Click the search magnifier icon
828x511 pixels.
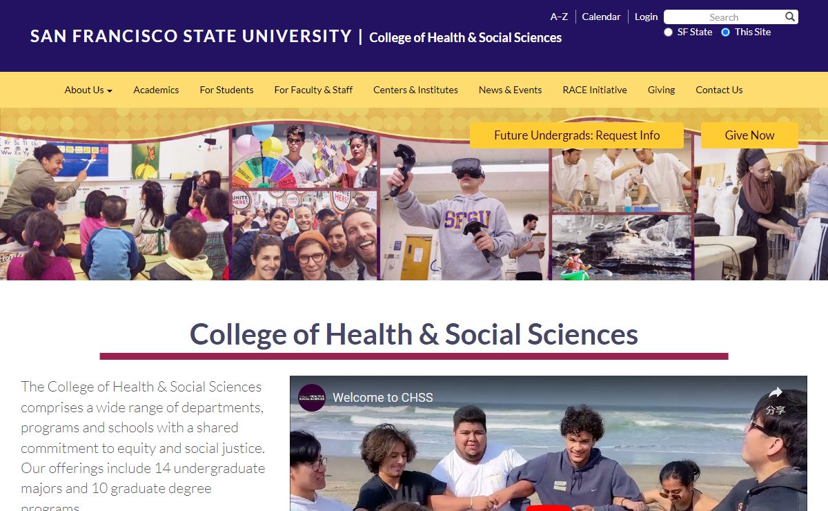[790, 17]
